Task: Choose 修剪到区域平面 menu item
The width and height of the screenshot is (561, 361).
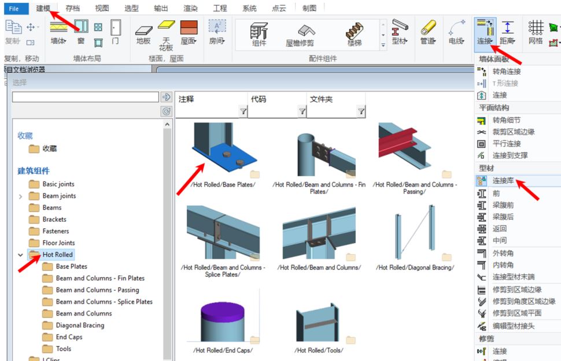Action: (516, 314)
